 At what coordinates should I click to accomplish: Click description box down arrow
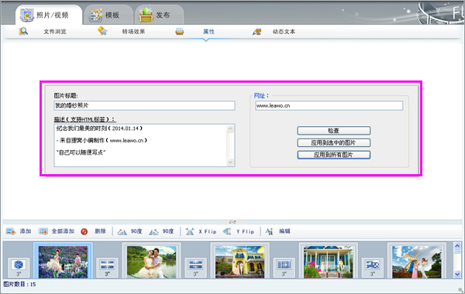[230, 162]
